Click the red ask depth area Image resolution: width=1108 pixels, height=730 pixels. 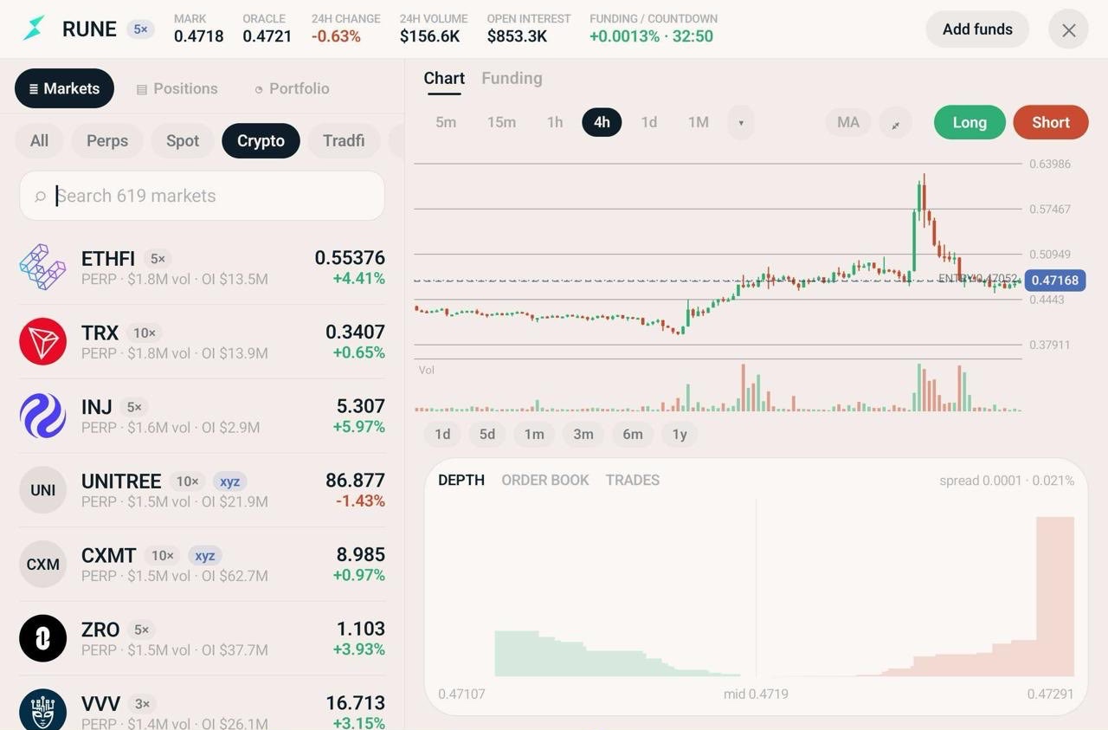pos(922,597)
